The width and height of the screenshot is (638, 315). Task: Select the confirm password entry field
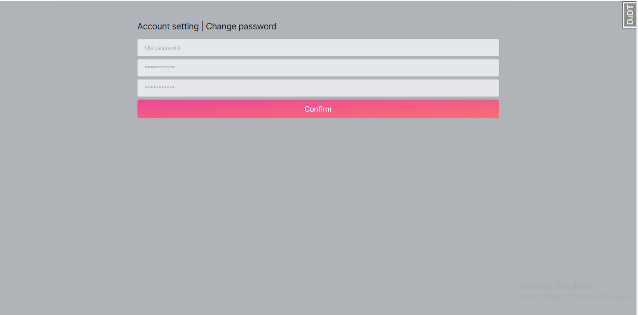click(318, 88)
